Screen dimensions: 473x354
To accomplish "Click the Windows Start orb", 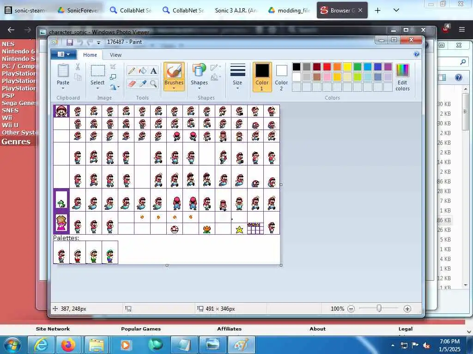I will click(x=12, y=345).
